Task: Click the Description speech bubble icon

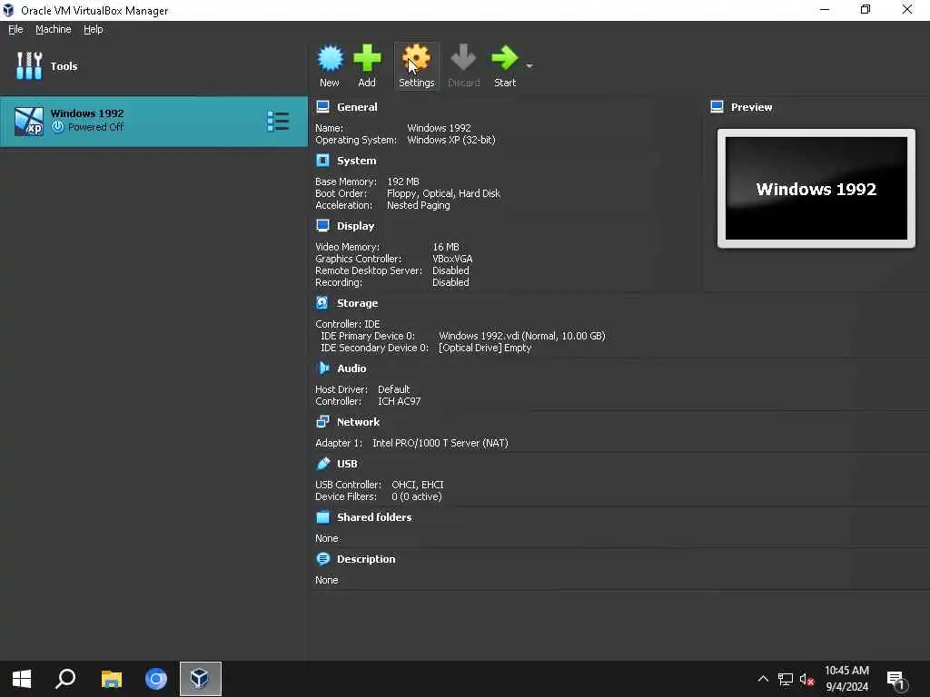Action: click(x=322, y=559)
